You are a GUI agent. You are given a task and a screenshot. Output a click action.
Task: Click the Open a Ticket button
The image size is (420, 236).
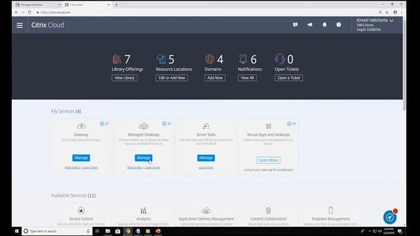click(x=289, y=78)
